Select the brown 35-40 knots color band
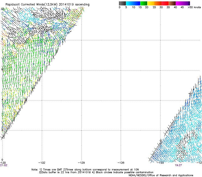 [x=172, y=3]
